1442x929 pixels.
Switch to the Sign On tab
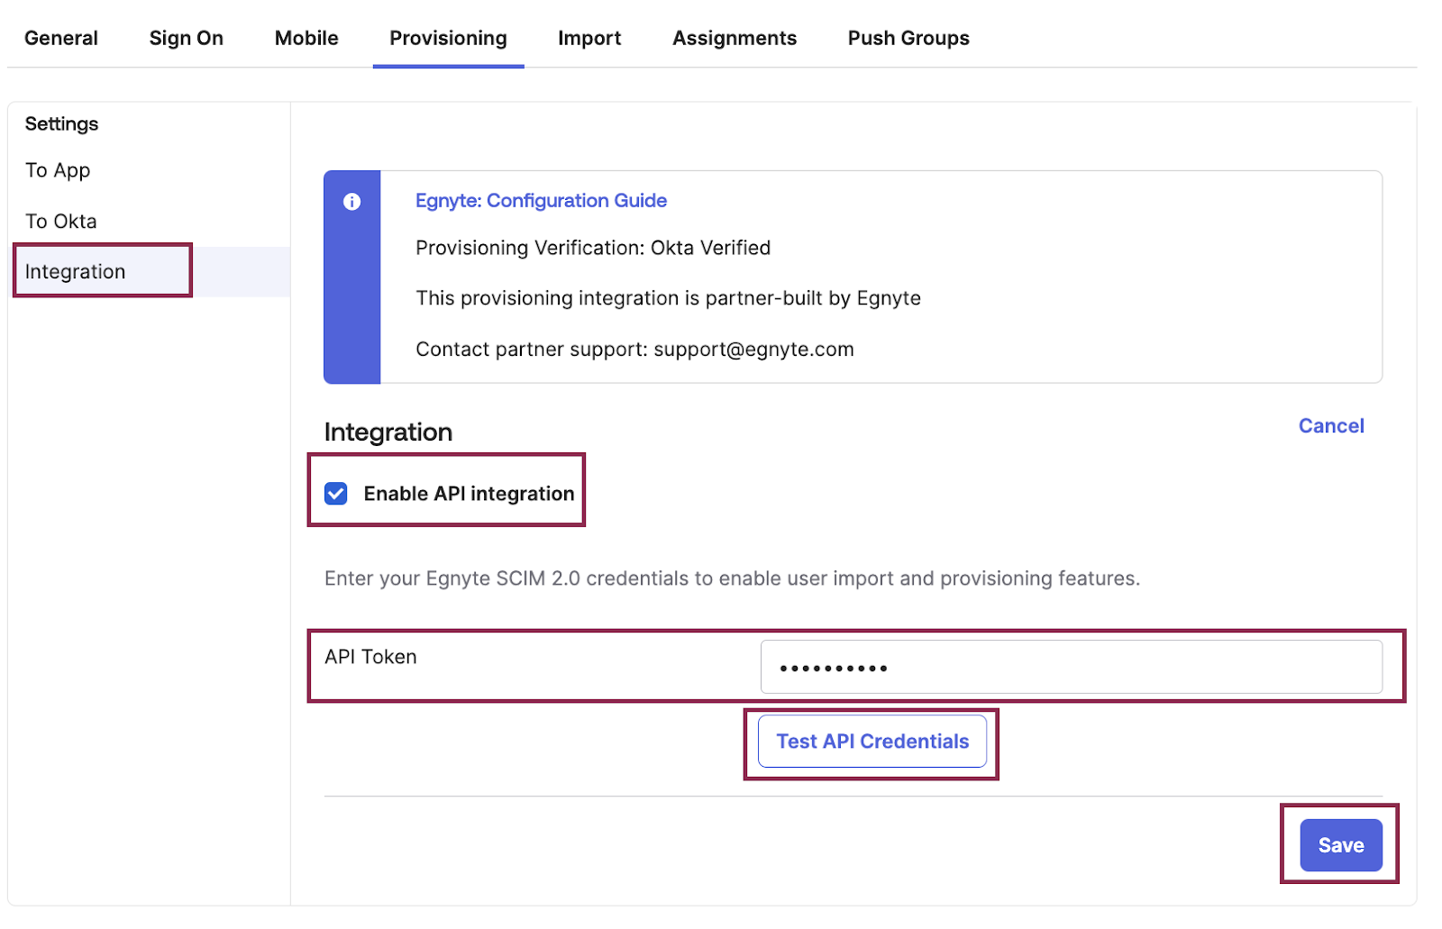pyautogui.click(x=186, y=38)
